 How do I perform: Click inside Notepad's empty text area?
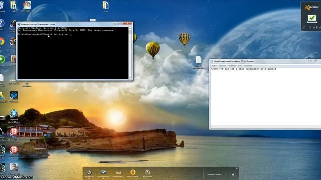(x=265, y=98)
